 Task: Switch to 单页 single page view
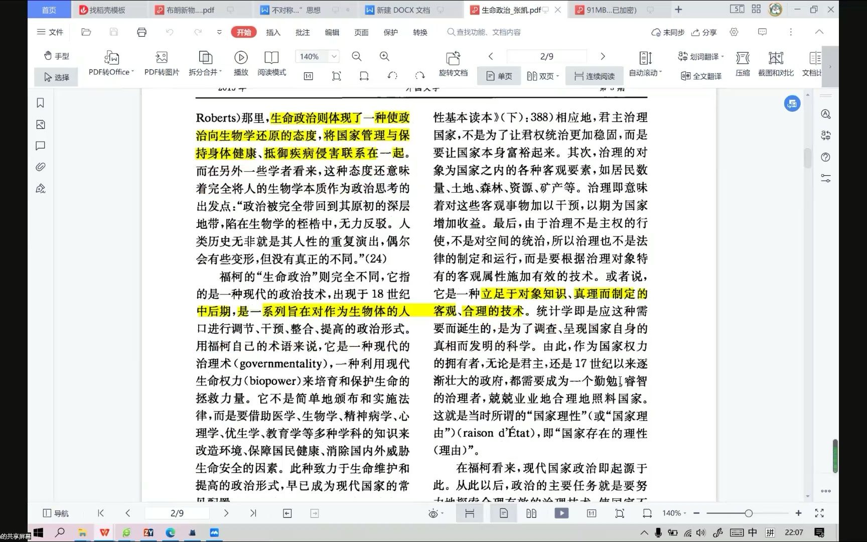click(499, 76)
